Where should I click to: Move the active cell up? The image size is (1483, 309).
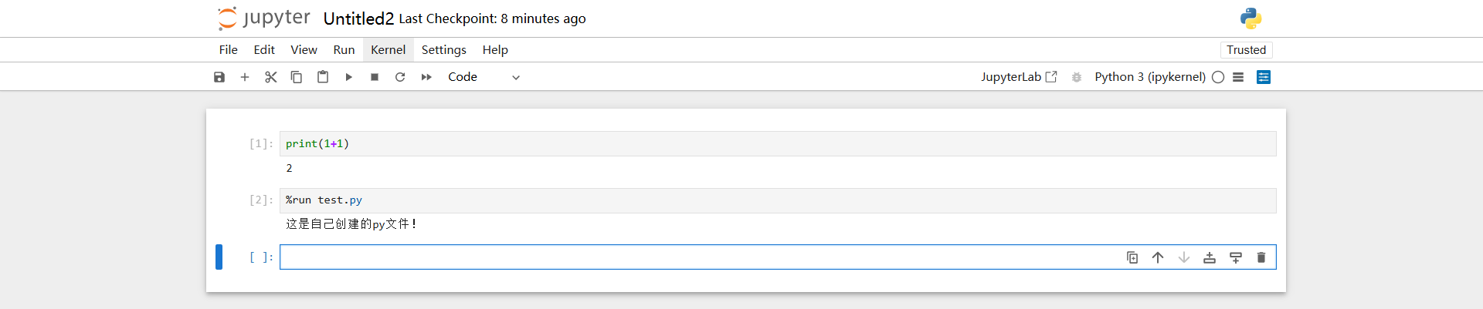[x=1158, y=257]
